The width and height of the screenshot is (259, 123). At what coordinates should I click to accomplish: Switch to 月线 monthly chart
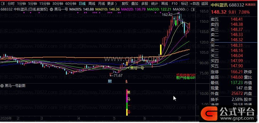101,4
